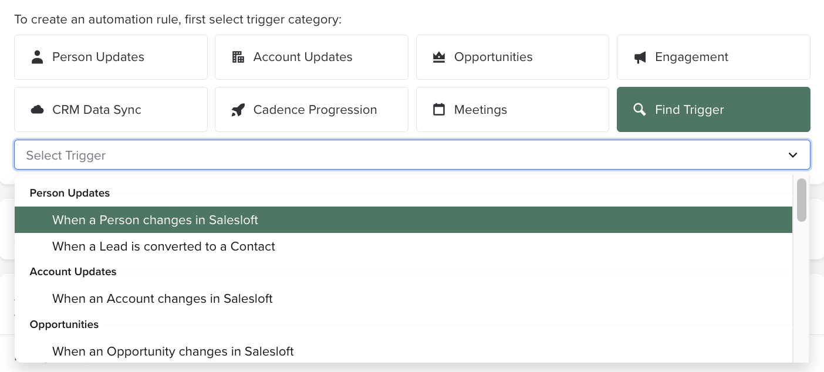Select the Engagement trigger category
The image size is (824, 372).
(x=713, y=56)
